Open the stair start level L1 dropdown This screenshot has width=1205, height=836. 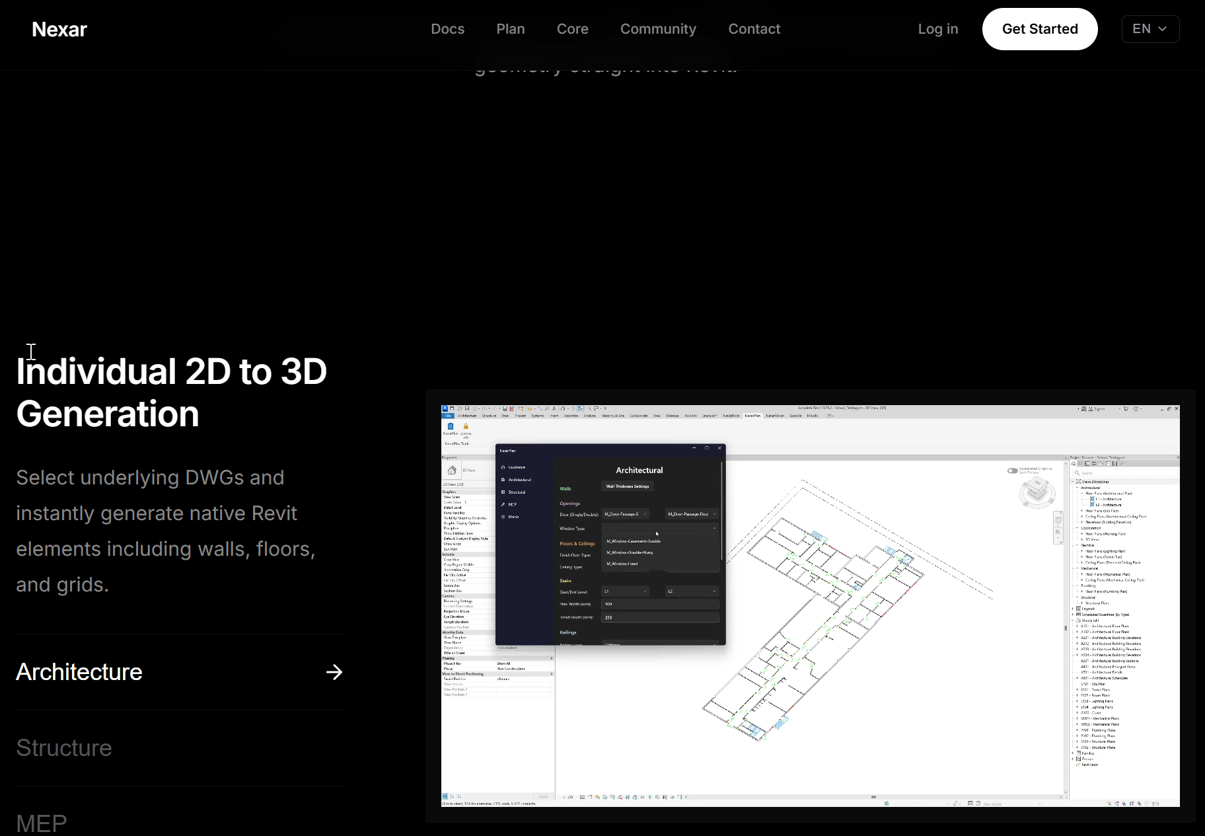(x=625, y=591)
